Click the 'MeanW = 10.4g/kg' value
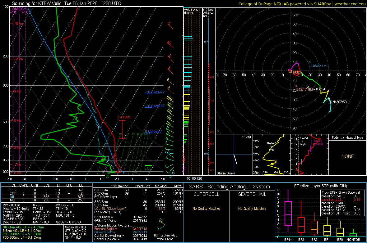 pos(16,209)
